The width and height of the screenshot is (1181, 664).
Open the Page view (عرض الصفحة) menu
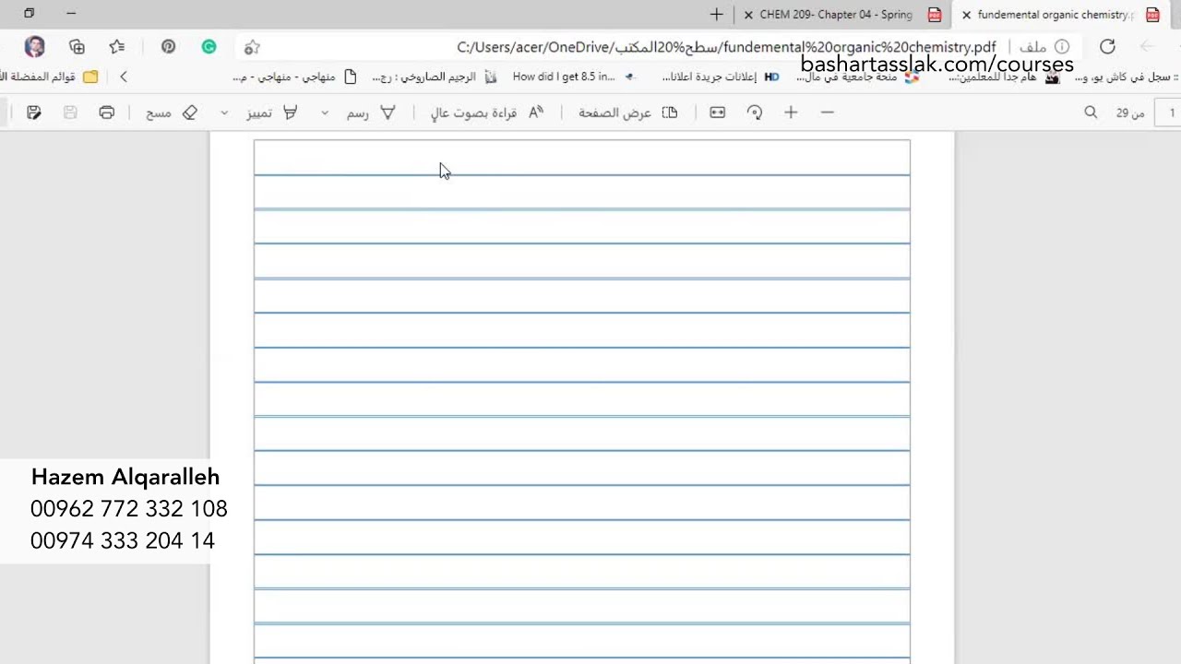(x=628, y=113)
